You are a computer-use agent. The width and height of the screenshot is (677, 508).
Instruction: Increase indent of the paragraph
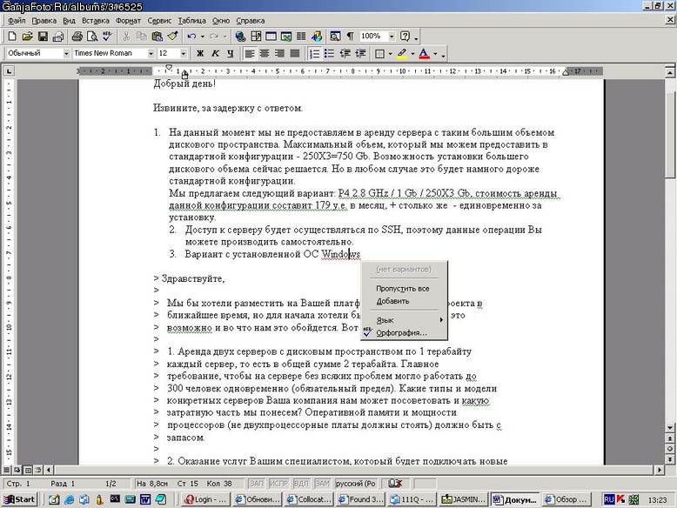pos(360,54)
